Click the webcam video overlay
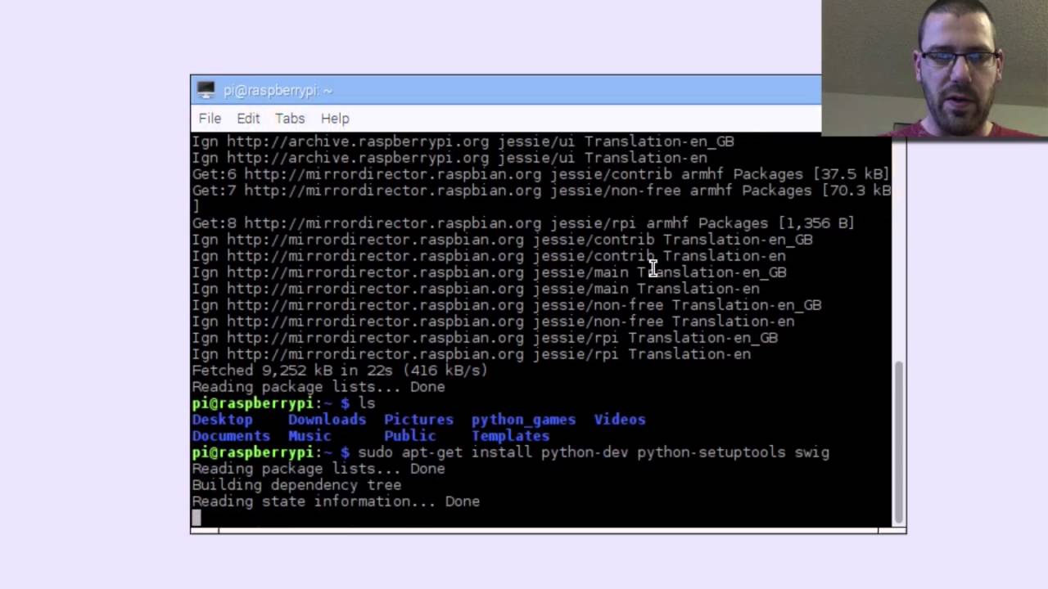The height and width of the screenshot is (589, 1048). tap(934, 68)
